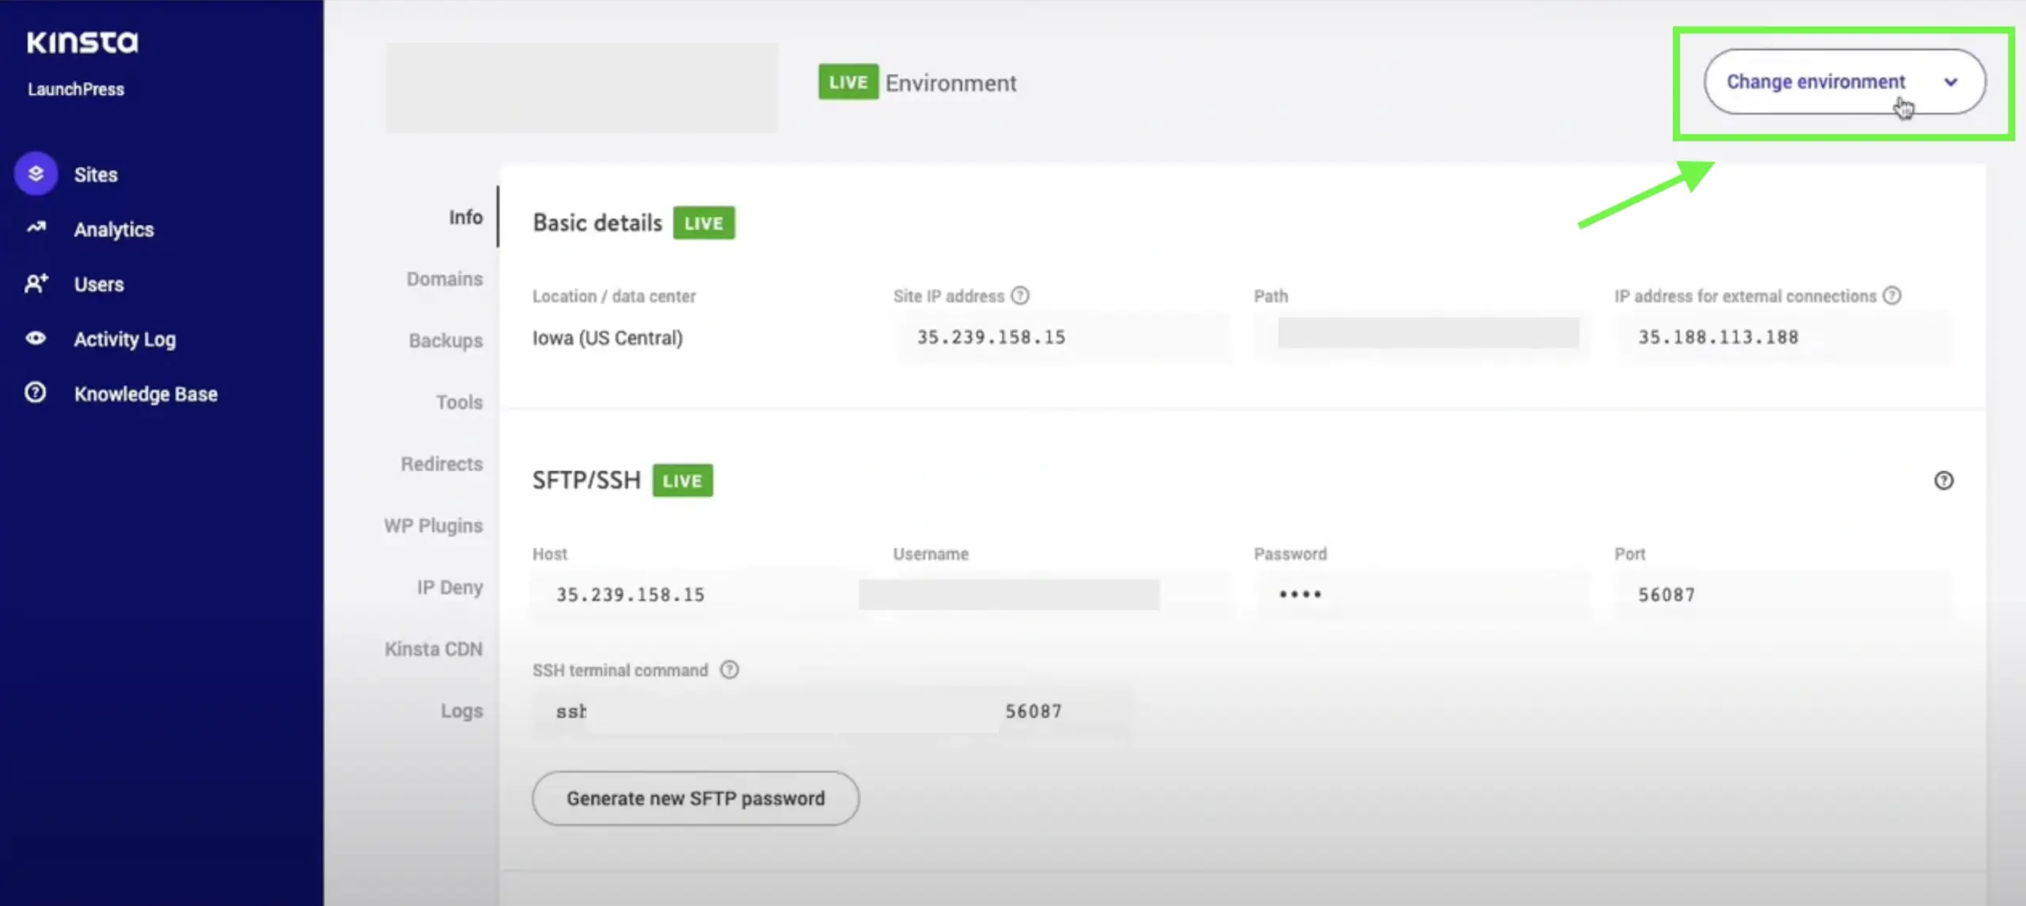
Task: Click the LIVE badge beside Basic details
Action: coord(704,223)
